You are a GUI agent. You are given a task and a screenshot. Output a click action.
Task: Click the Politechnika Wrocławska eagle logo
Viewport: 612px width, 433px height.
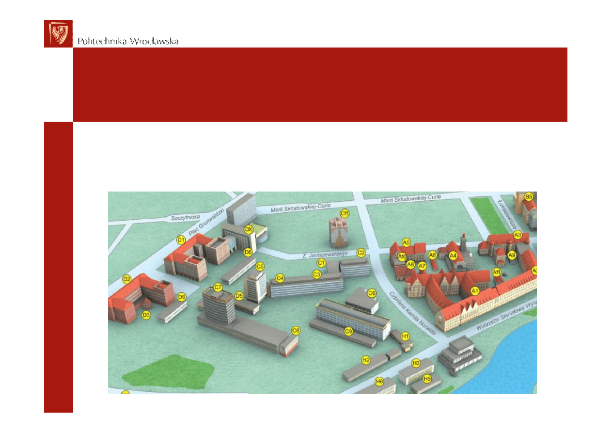(x=58, y=33)
